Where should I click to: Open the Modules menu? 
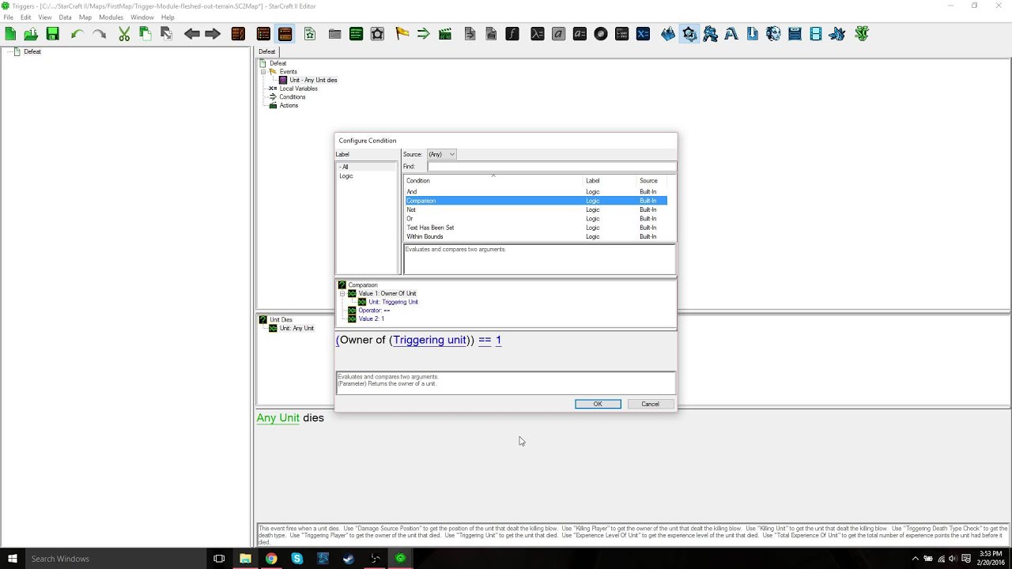click(x=111, y=17)
